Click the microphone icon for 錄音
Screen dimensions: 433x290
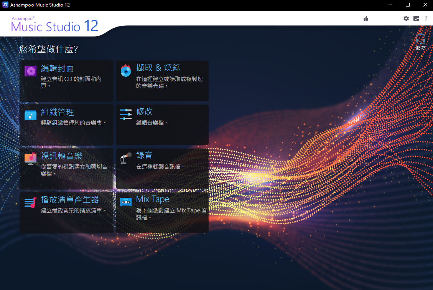tap(126, 158)
